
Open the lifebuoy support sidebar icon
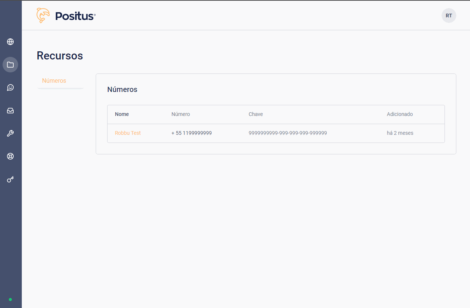pos(10,156)
